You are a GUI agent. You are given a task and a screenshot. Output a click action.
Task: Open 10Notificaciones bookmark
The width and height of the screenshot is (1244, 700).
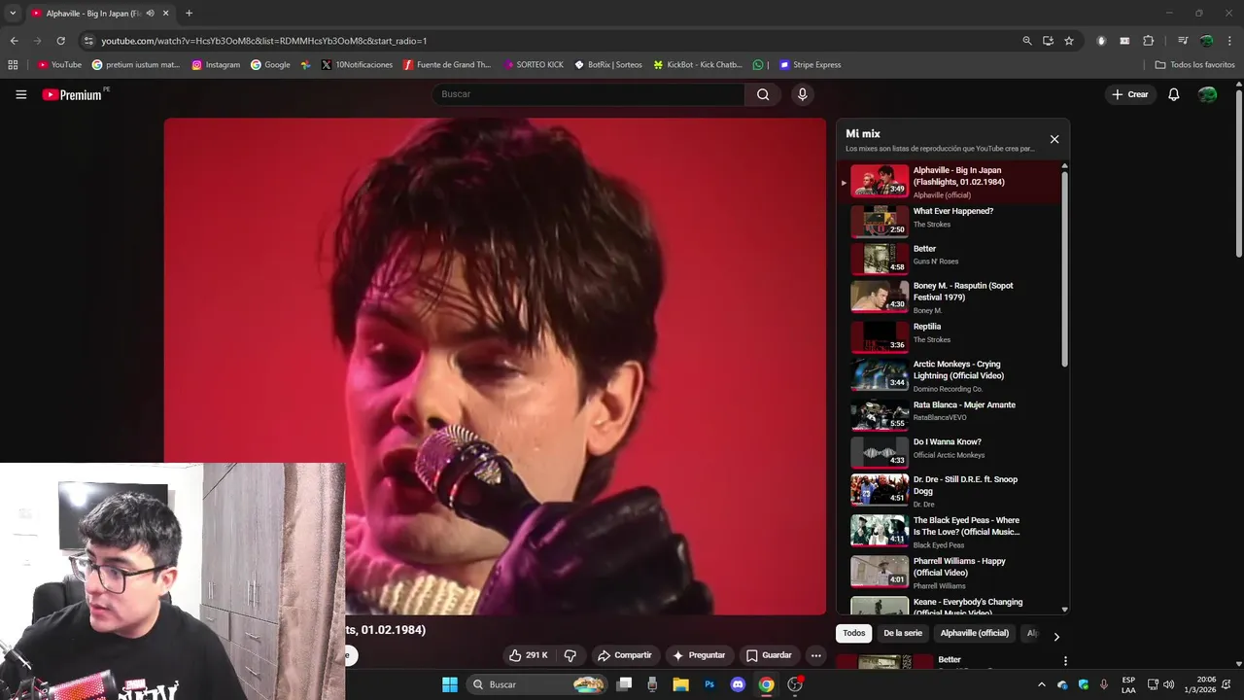click(x=357, y=65)
